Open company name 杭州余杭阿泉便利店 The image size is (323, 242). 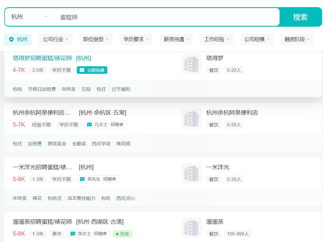(x=232, y=113)
